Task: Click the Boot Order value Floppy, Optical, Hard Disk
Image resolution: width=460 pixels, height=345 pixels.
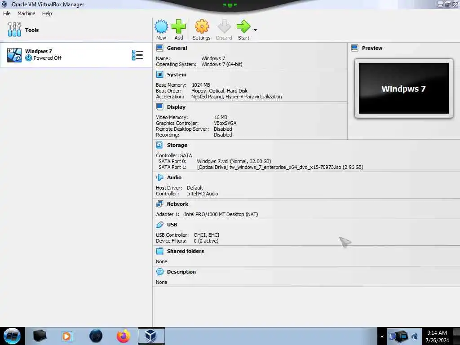Action: click(219, 91)
